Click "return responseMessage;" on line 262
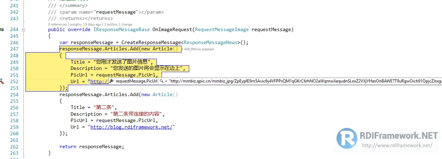The image size is (442, 159). pyautogui.click(x=92, y=146)
